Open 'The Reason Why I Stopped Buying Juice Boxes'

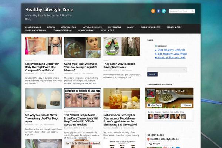coord(119,65)
